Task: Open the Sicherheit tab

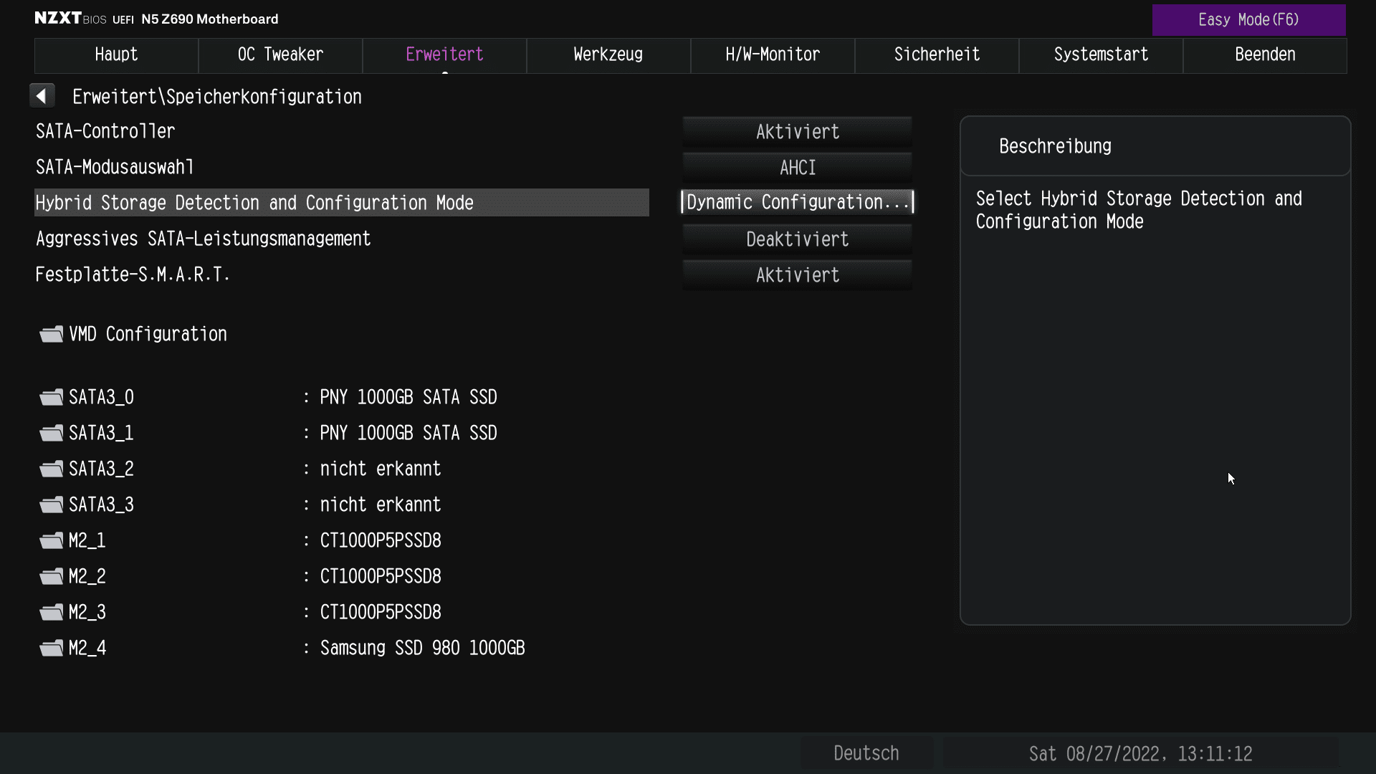Action: pyautogui.click(x=937, y=55)
